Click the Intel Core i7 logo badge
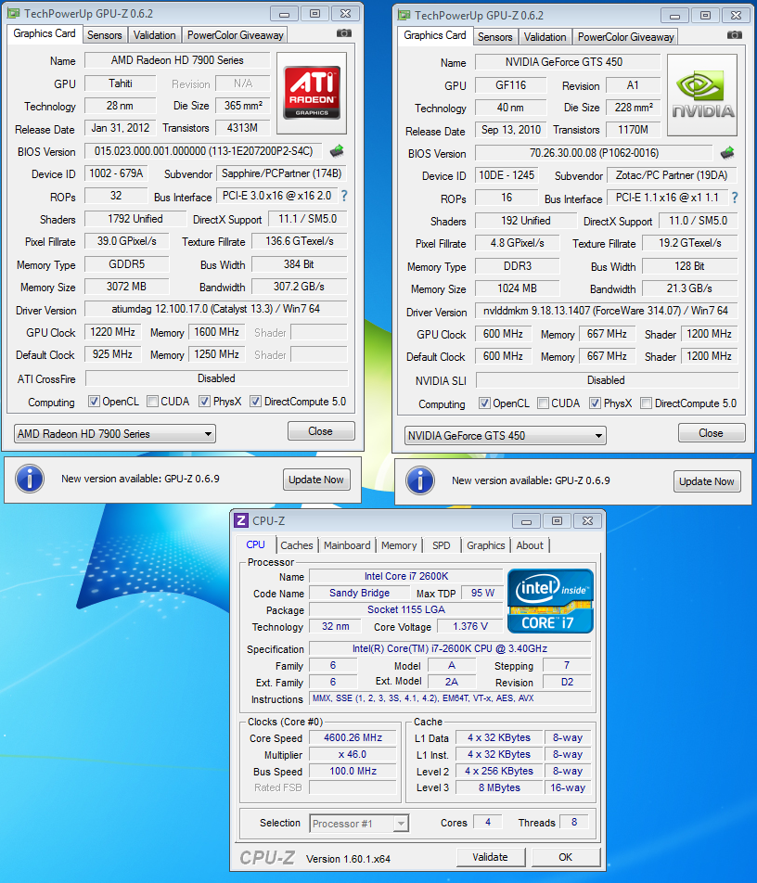757x883 pixels. click(x=550, y=600)
